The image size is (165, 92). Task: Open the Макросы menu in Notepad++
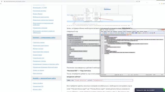(134, 32)
